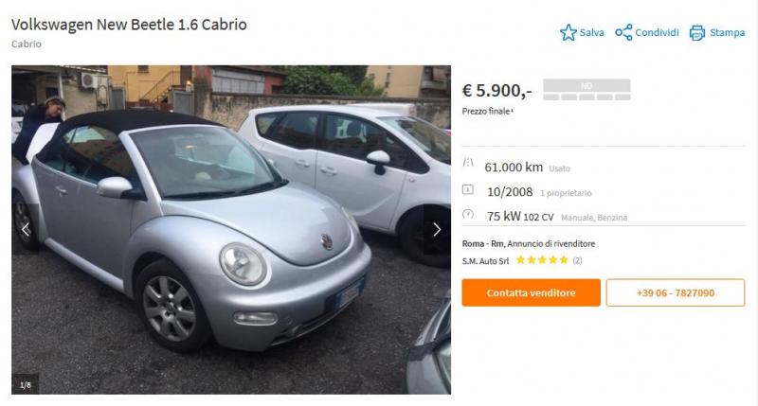Click the Condividi text link

click(x=657, y=32)
